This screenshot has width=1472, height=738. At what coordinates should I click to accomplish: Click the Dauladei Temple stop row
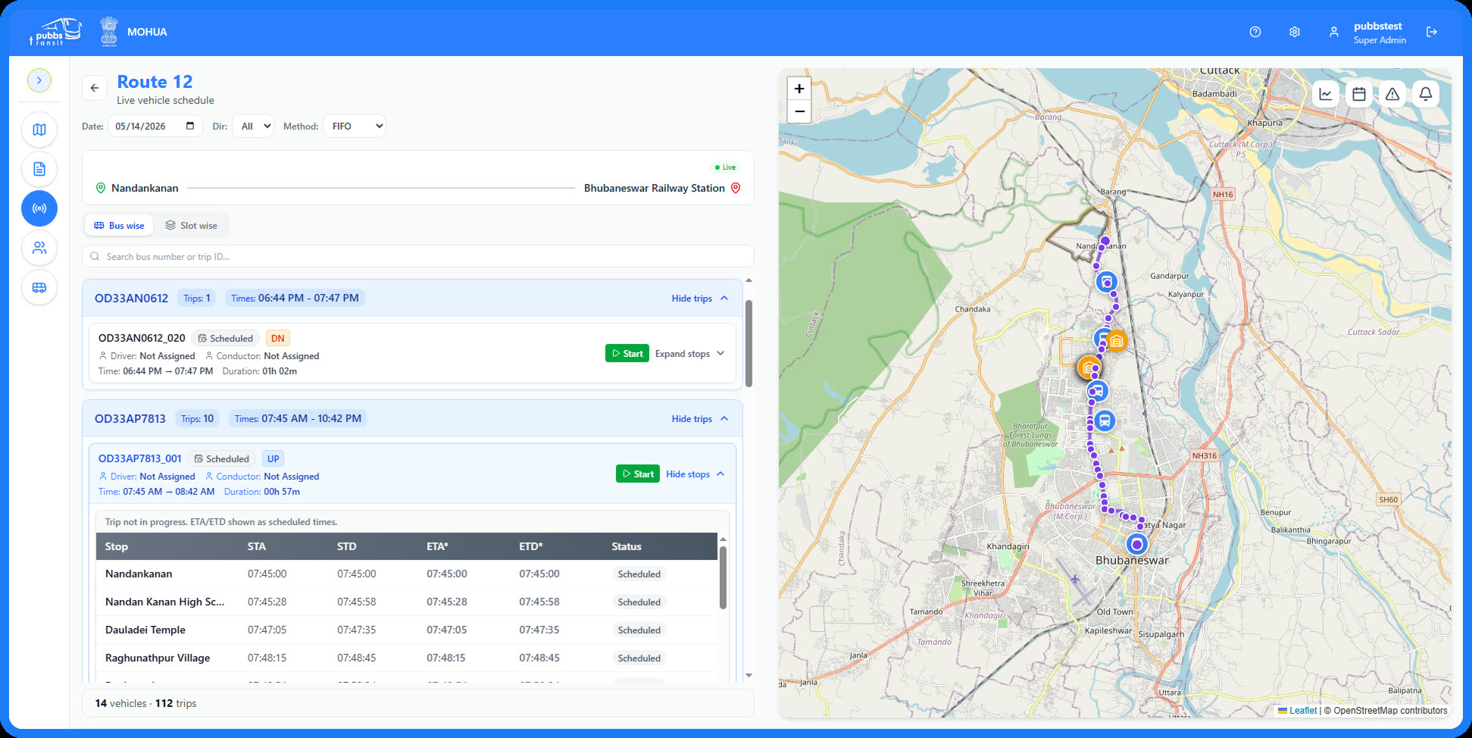tap(406, 630)
